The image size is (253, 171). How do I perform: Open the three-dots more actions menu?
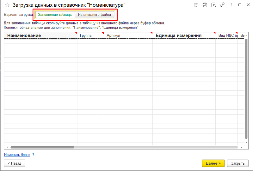click(x=231, y=5)
